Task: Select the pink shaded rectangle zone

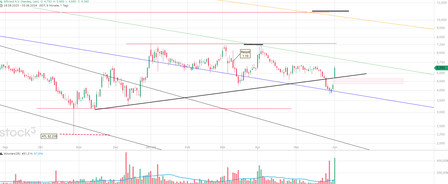Action: tap(368, 81)
